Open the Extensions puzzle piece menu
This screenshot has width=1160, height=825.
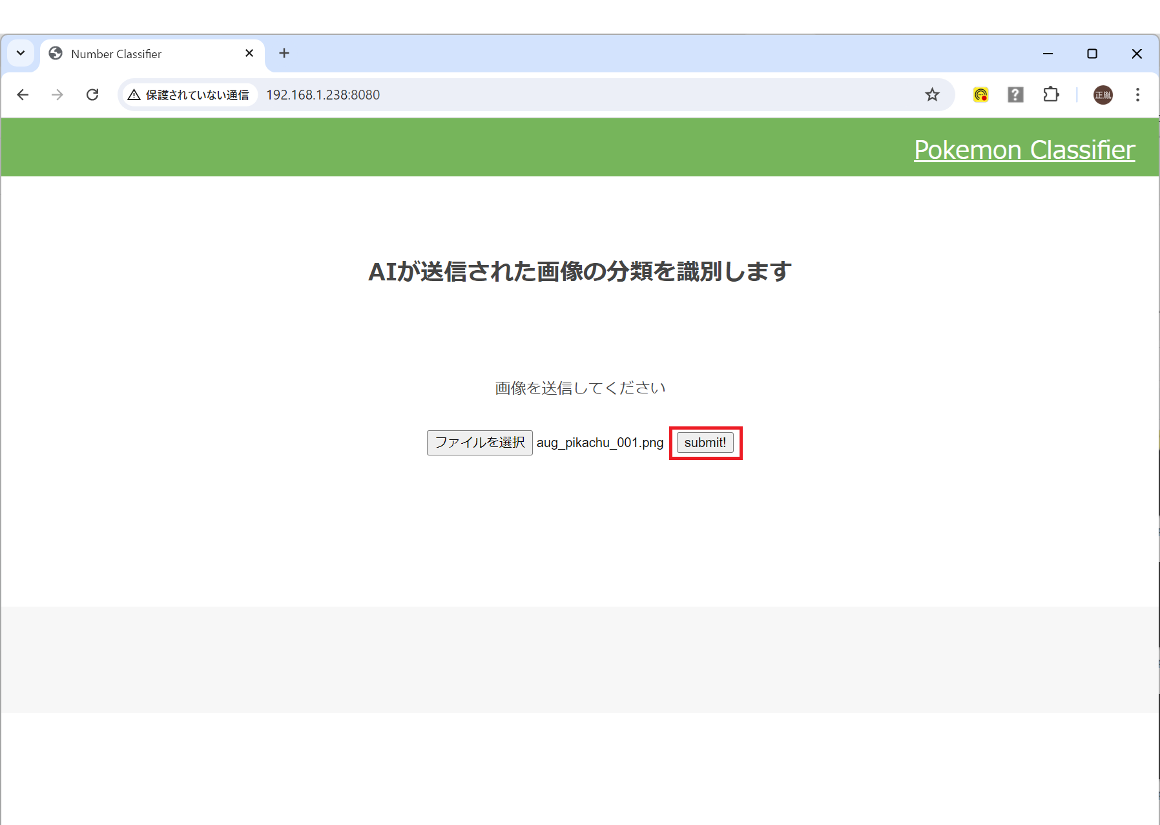(1051, 95)
